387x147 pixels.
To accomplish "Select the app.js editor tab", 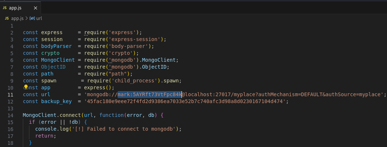I will click(16, 8).
